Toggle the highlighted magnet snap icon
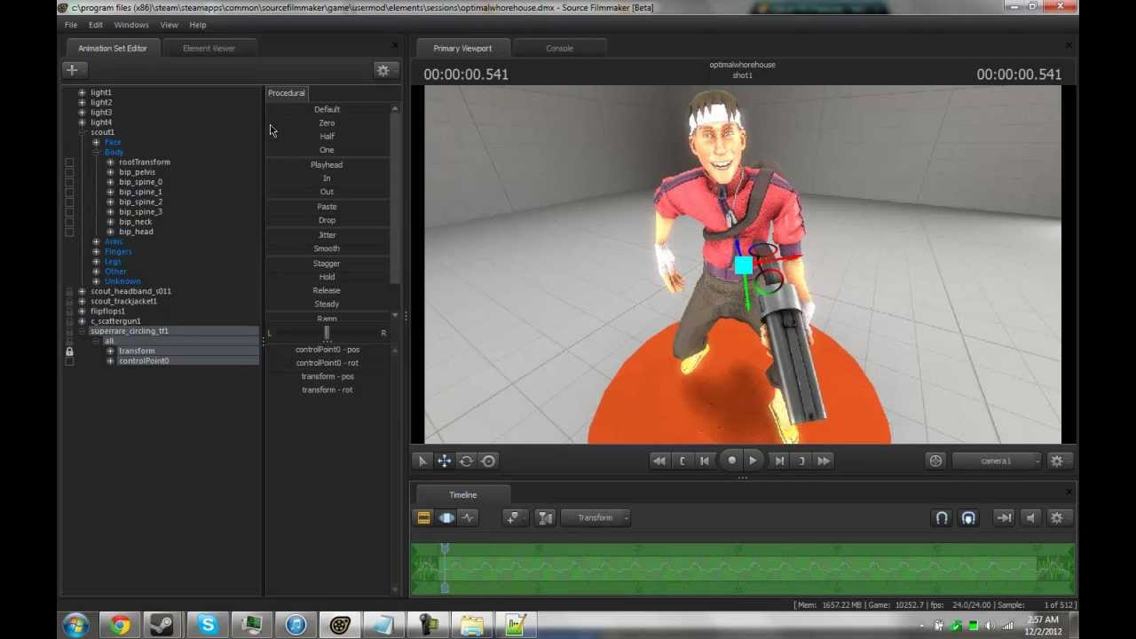 point(968,517)
